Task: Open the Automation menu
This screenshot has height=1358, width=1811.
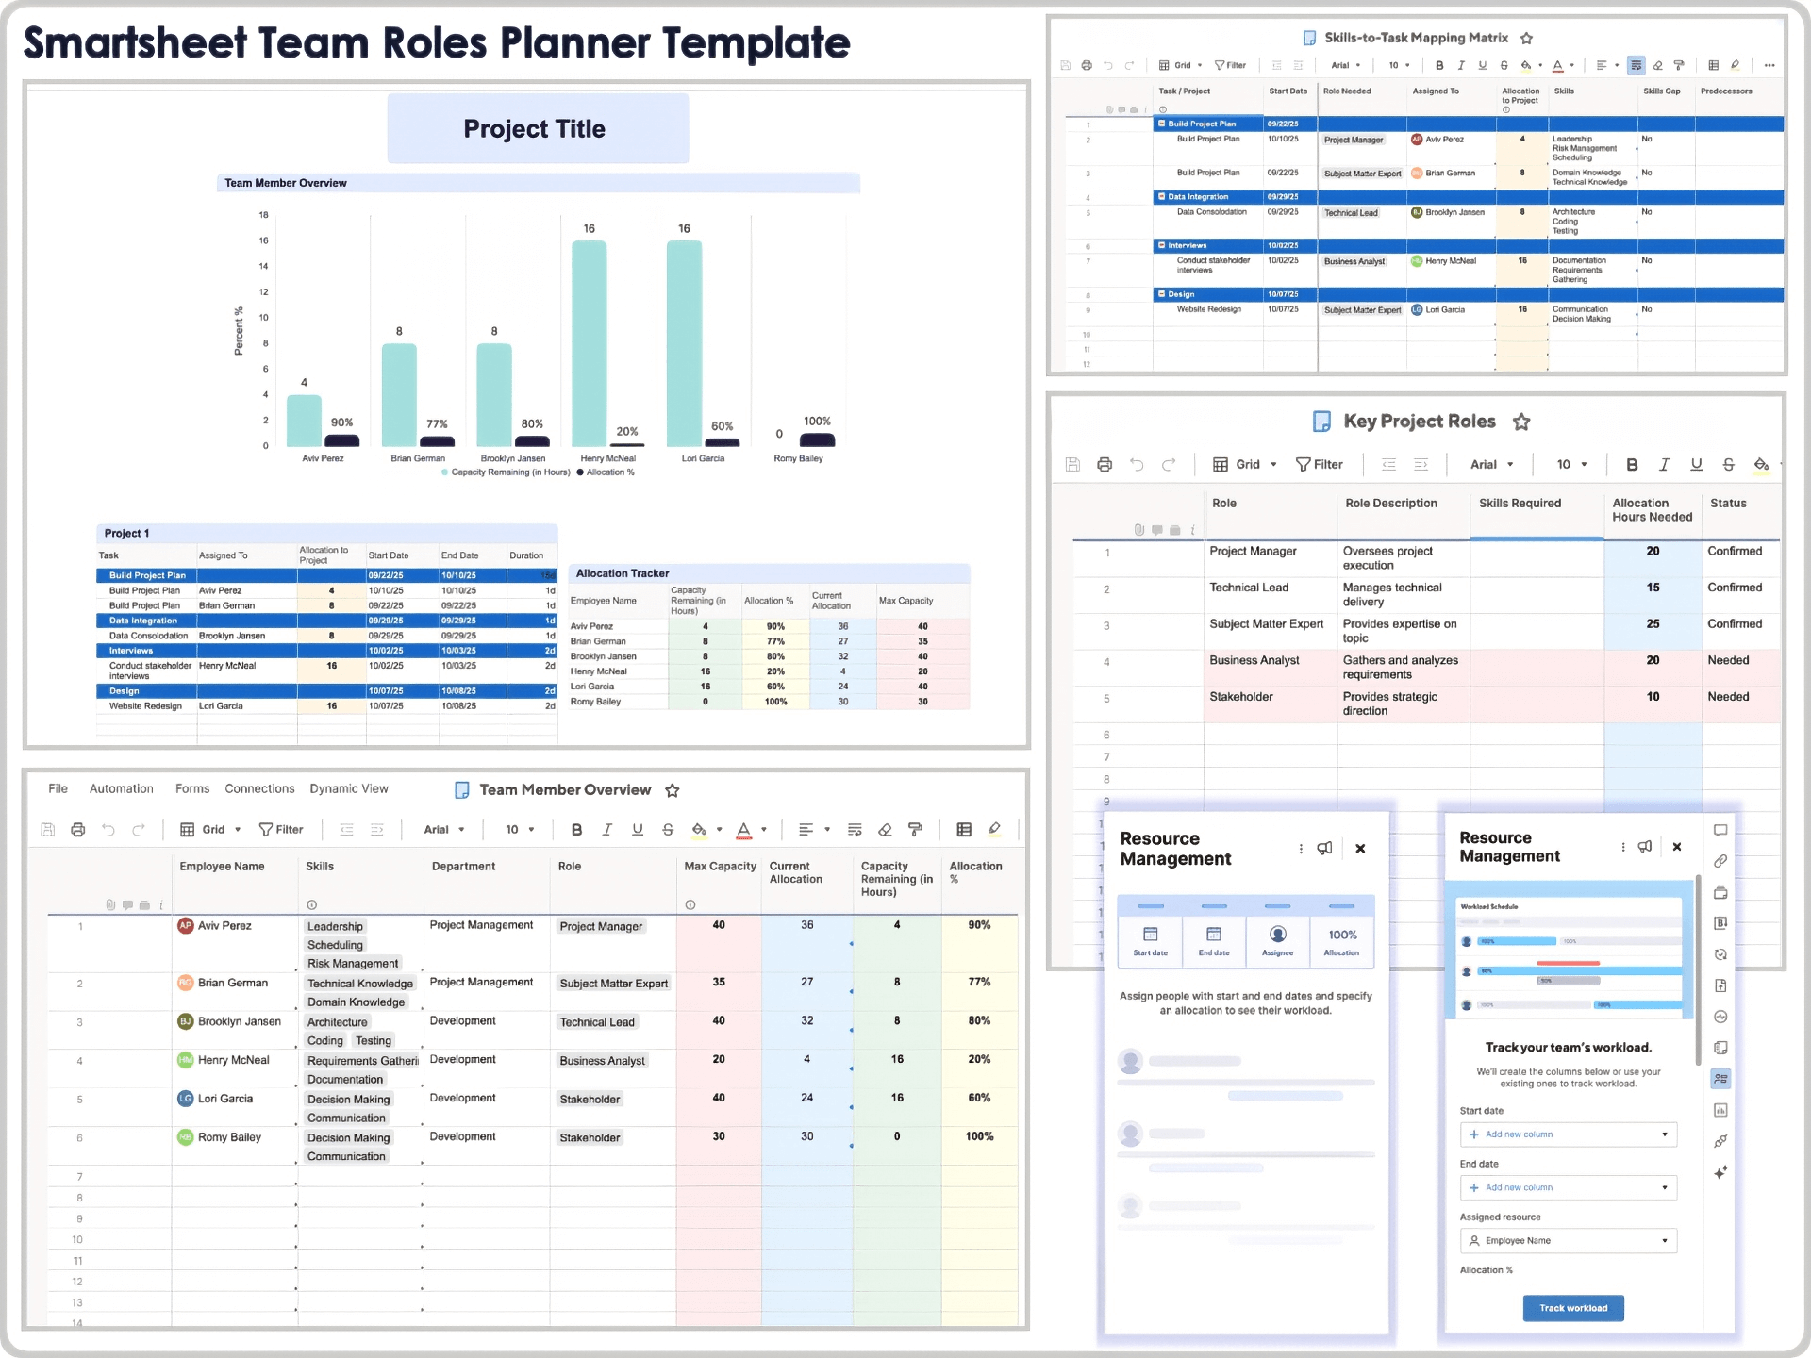Action: coord(121,788)
